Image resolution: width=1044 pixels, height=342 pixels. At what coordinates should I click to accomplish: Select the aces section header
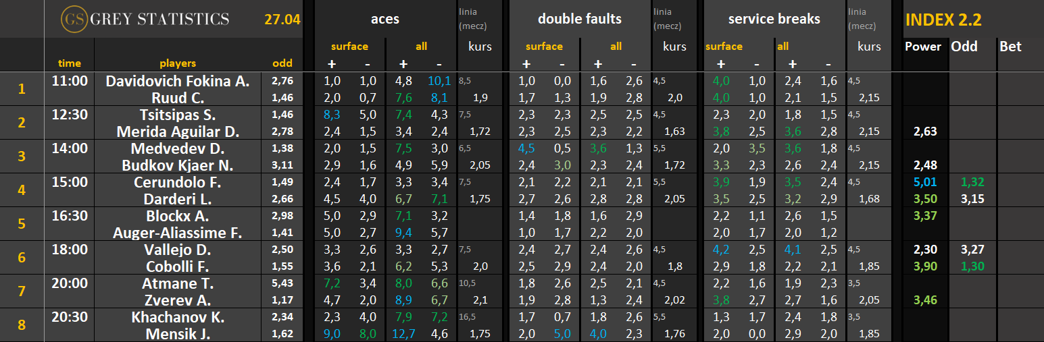384,19
